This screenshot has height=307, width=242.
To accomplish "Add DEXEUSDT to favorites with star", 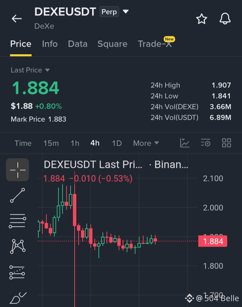I will 202,19.
